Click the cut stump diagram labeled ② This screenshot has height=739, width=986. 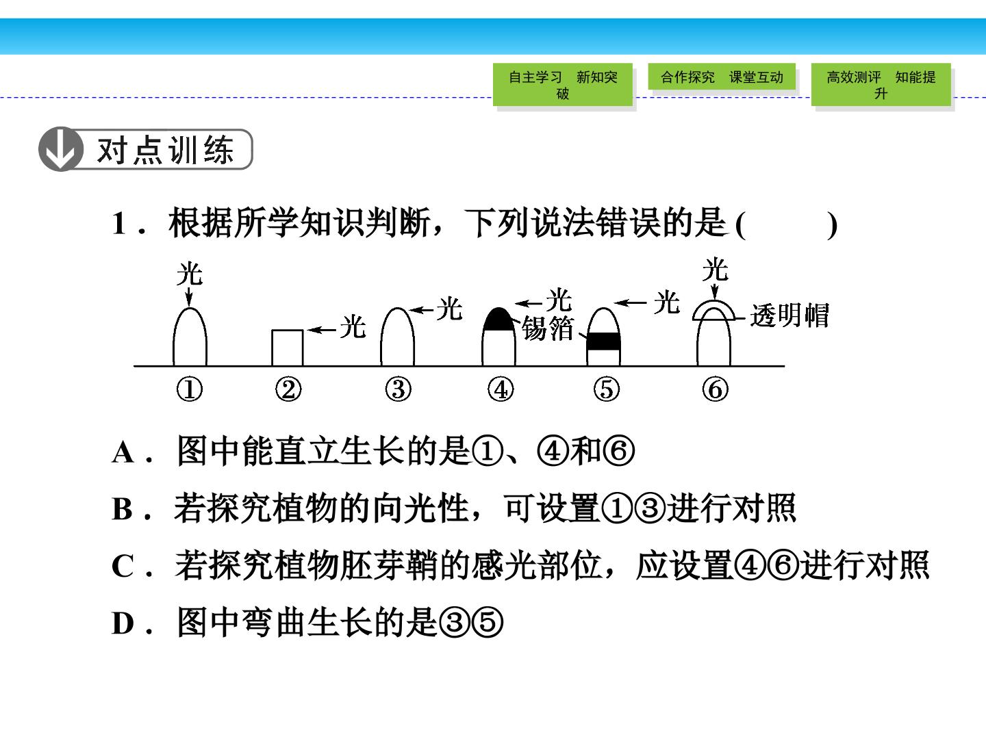point(287,348)
